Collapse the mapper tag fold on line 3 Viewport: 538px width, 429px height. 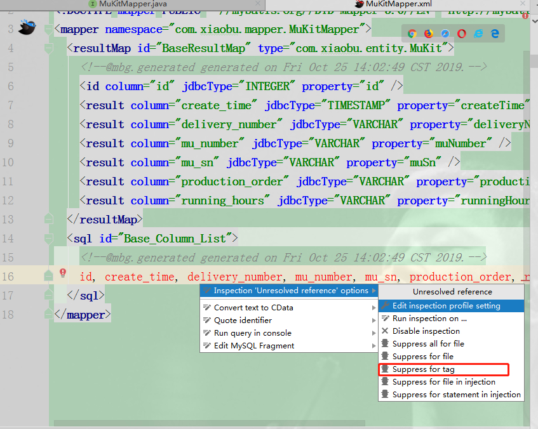[49, 29]
